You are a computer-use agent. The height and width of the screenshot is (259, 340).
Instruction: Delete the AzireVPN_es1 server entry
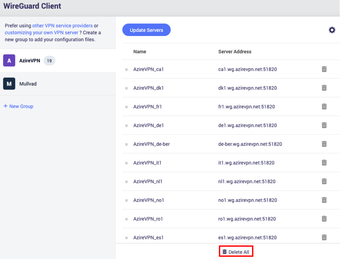[324, 237]
